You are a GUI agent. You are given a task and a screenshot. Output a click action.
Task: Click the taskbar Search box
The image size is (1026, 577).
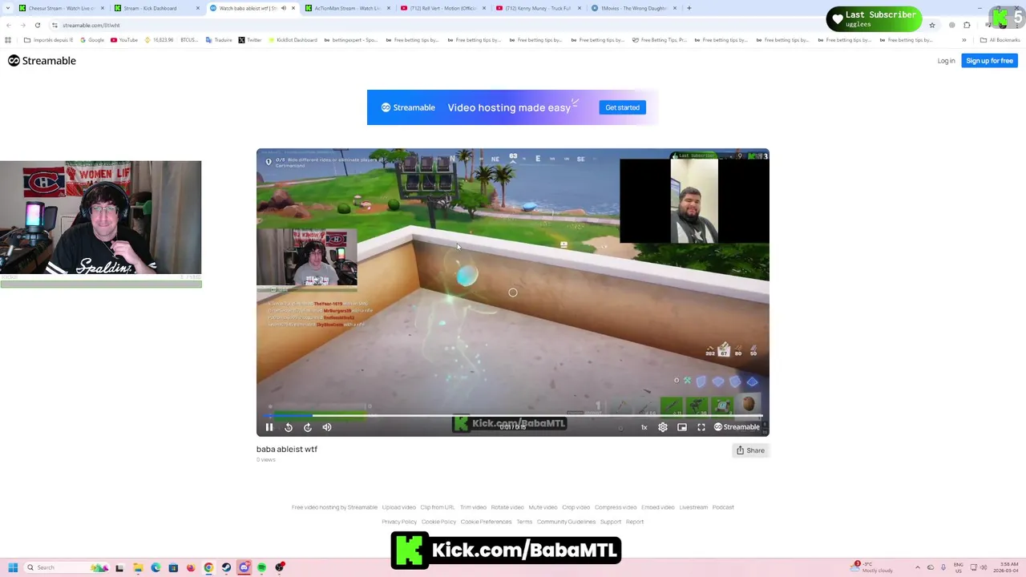pyautogui.click(x=68, y=567)
